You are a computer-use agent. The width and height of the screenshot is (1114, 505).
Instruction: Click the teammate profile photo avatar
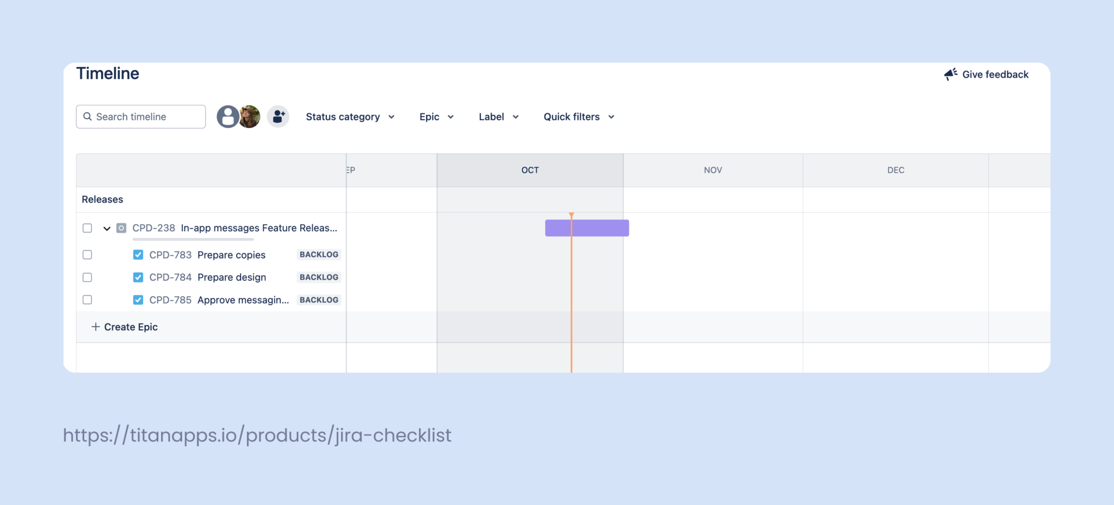pyautogui.click(x=249, y=116)
